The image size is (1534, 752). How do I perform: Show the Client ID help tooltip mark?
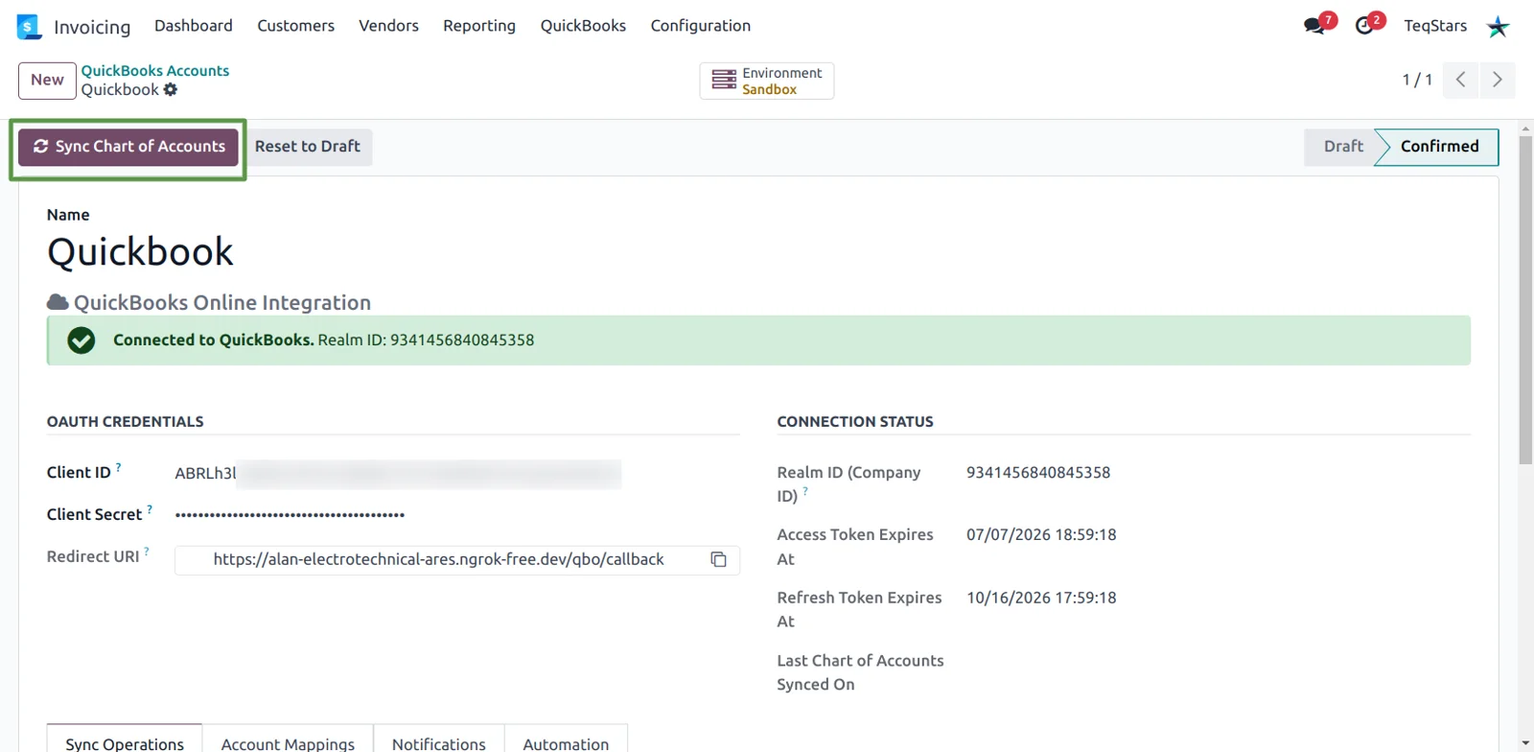pos(119,467)
